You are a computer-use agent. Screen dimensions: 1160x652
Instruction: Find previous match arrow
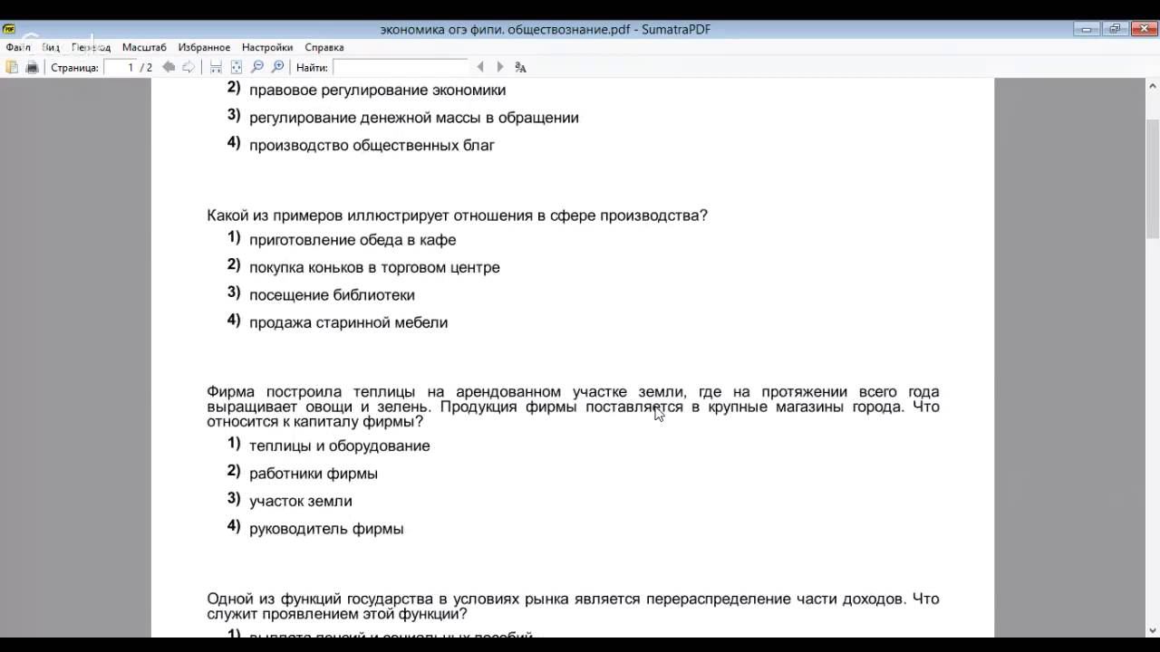pos(480,67)
